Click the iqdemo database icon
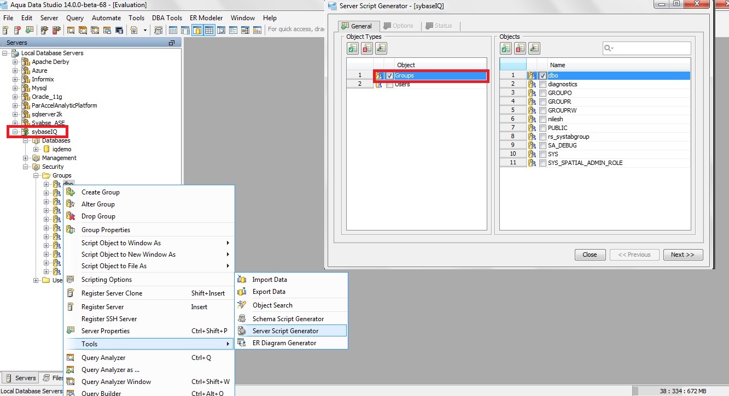Viewport: 729px width, 396px height. pos(46,149)
